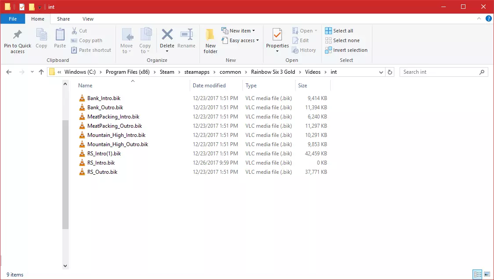Screen dimensions: 494x280
Task: Sort by Date modified column
Action: (x=216, y=85)
